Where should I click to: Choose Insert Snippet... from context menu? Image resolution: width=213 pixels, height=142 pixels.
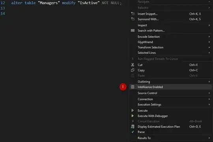(x=170, y=14)
